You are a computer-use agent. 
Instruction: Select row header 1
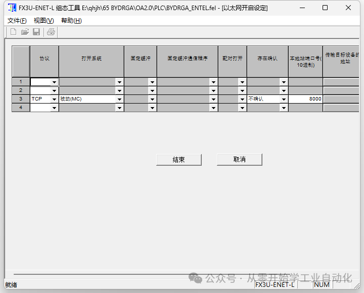(21, 82)
